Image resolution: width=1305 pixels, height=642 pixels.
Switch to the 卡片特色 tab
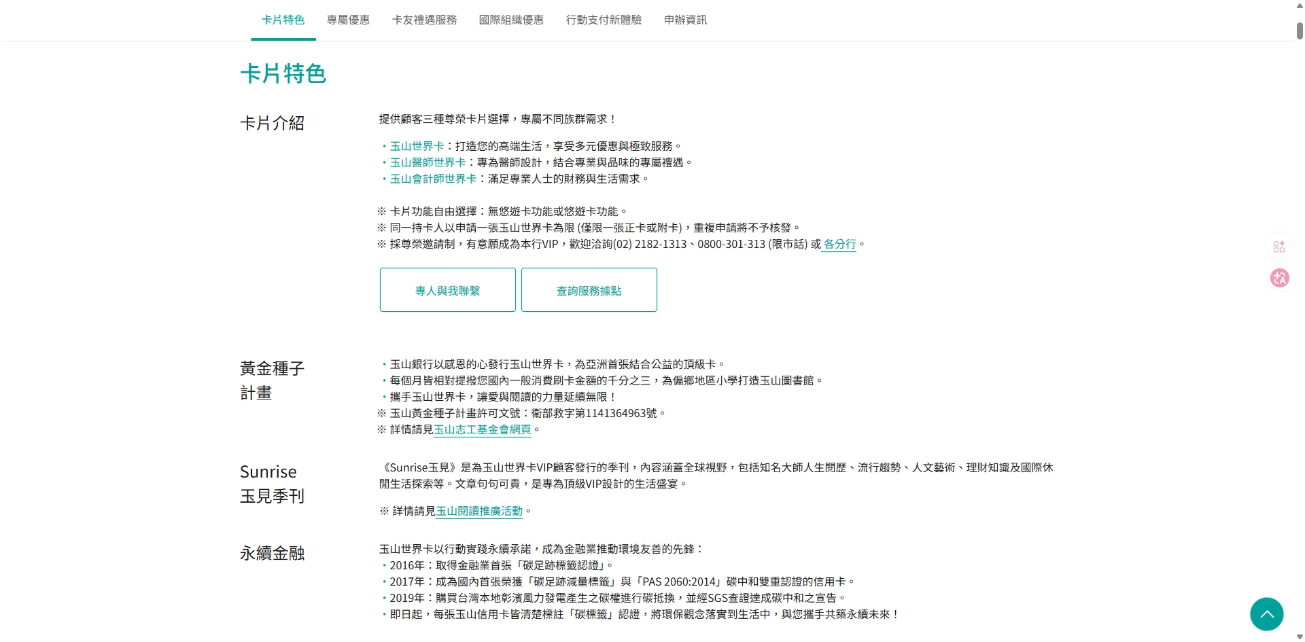pos(283,20)
